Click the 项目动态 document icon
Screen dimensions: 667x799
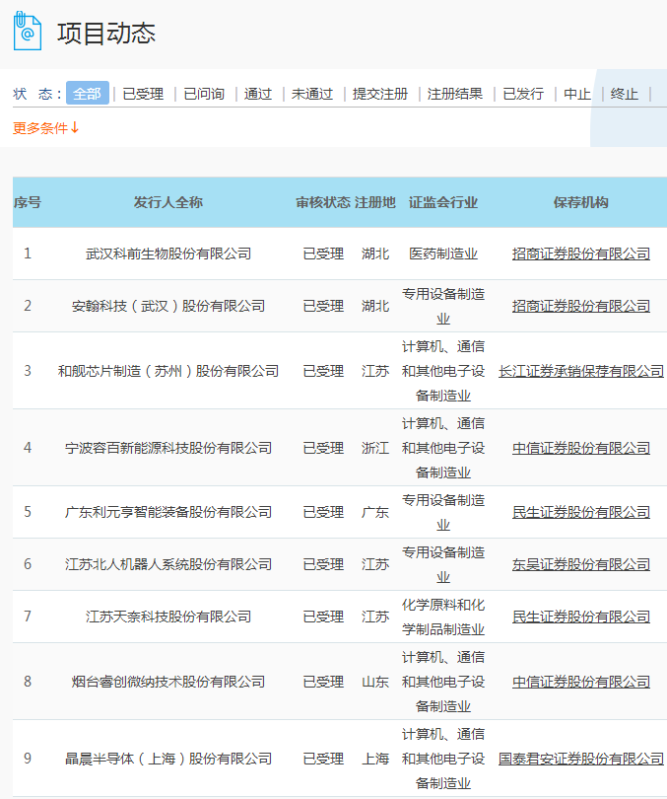[27, 32]
